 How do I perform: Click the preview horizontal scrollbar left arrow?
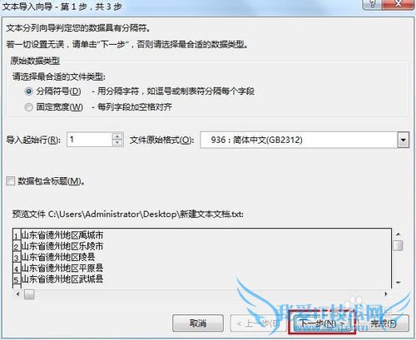pyautogui.click(x=18, y=294)
